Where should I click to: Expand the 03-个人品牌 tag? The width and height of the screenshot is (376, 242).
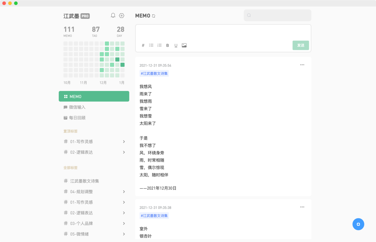[124, 224]
